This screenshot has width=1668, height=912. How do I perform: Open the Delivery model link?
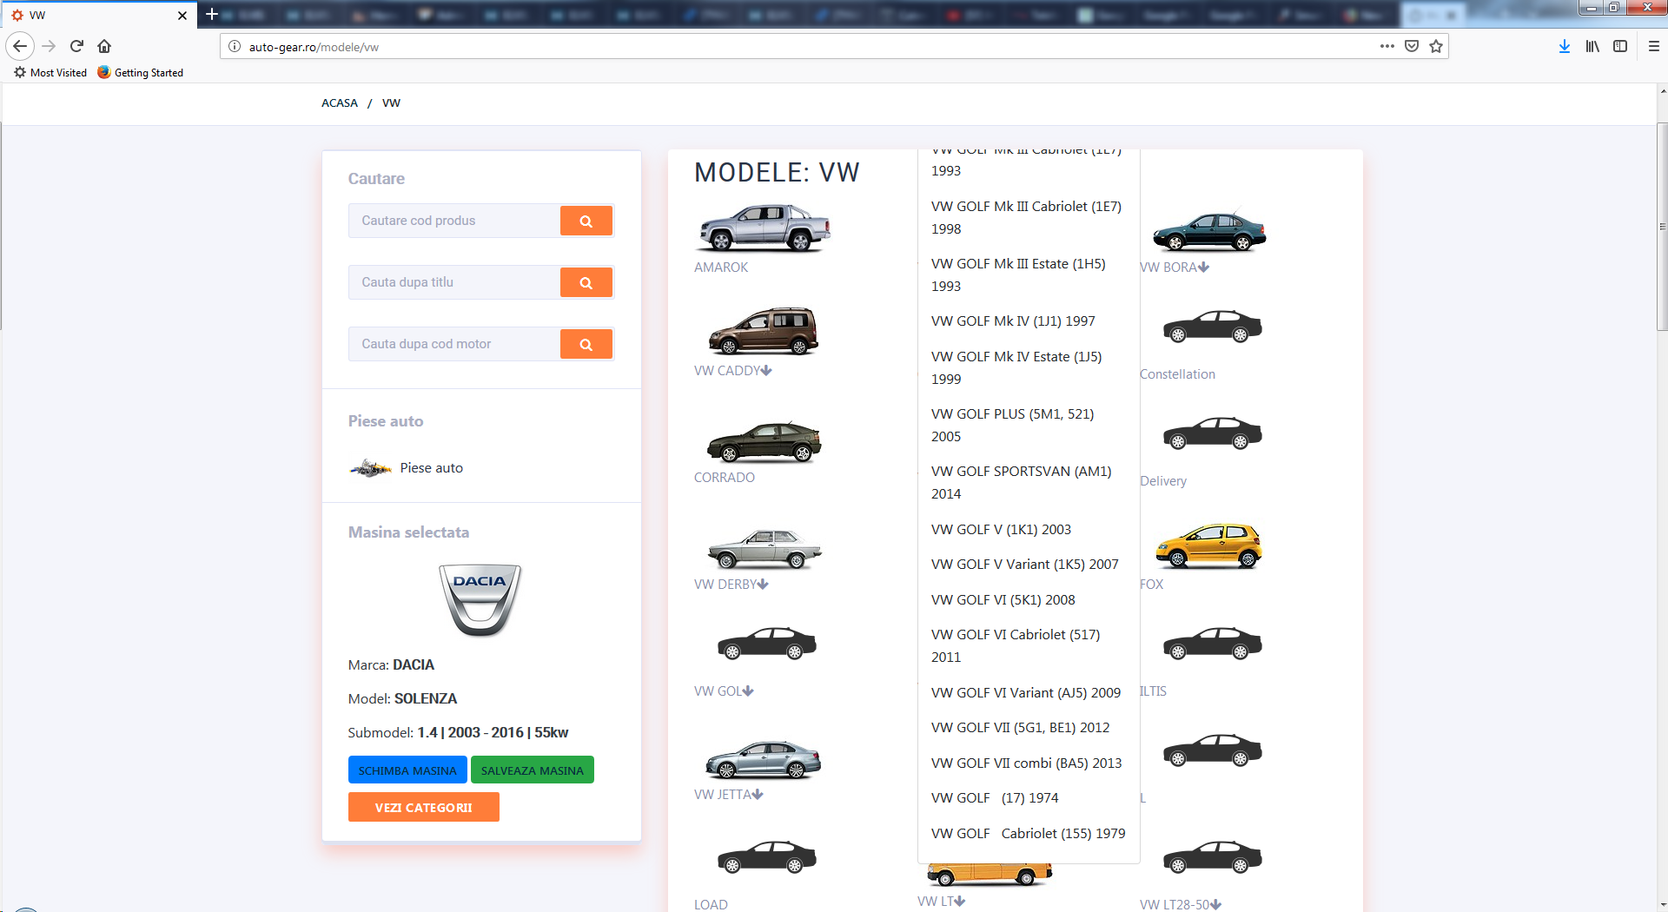tap(1163, 481)
